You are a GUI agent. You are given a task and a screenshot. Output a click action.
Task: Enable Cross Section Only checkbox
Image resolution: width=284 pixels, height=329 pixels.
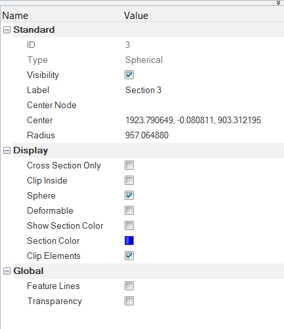[129, 165]
